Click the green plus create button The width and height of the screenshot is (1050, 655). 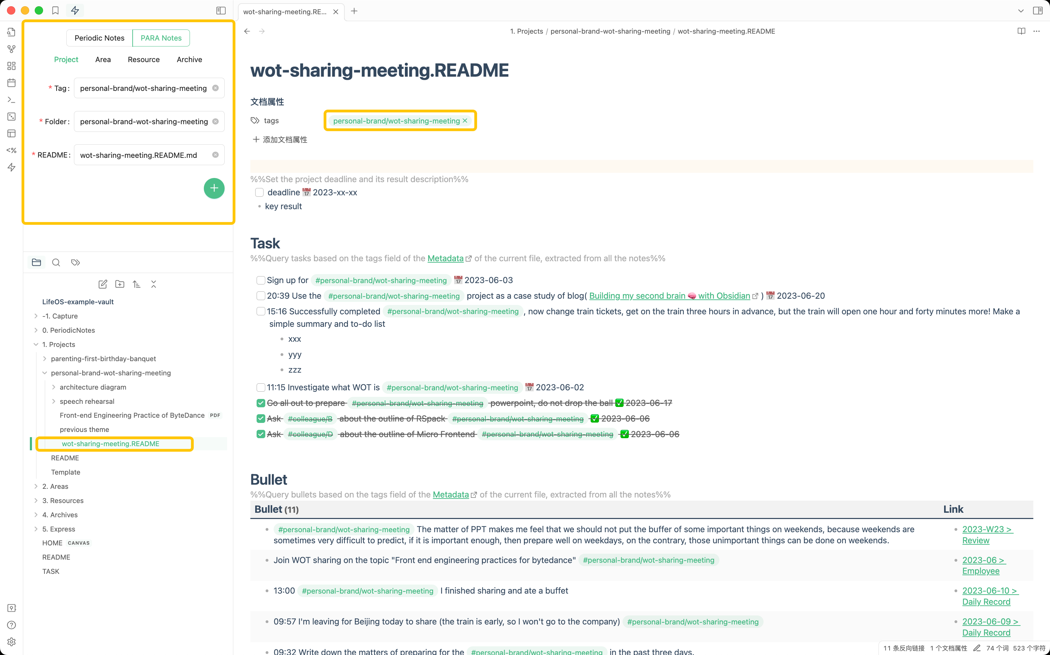point(214,188)
